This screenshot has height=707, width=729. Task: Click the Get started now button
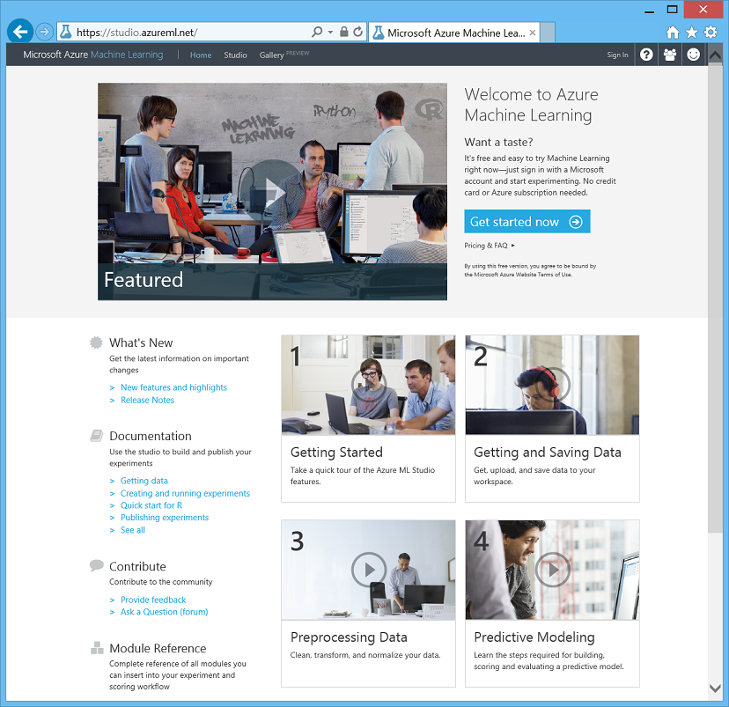coord(526,221)
